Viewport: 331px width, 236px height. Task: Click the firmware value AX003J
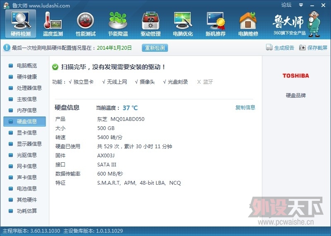(106, 156)
